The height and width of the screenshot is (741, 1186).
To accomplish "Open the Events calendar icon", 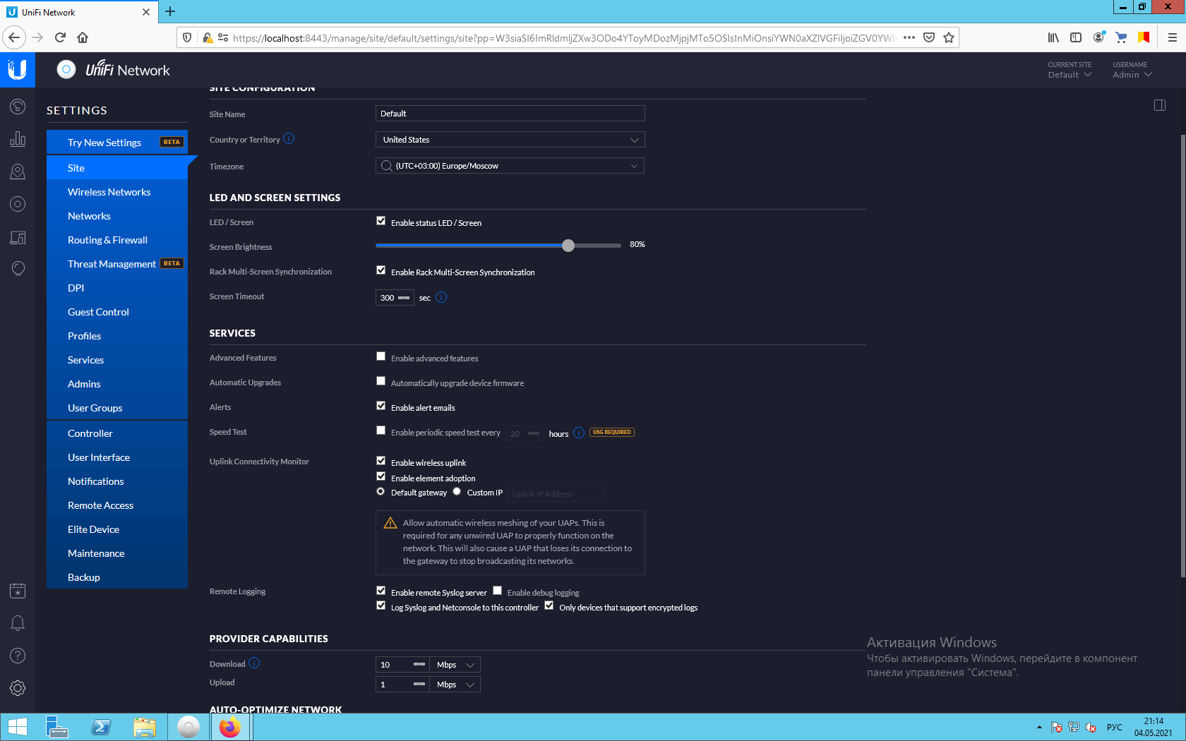I will [18, 591].
